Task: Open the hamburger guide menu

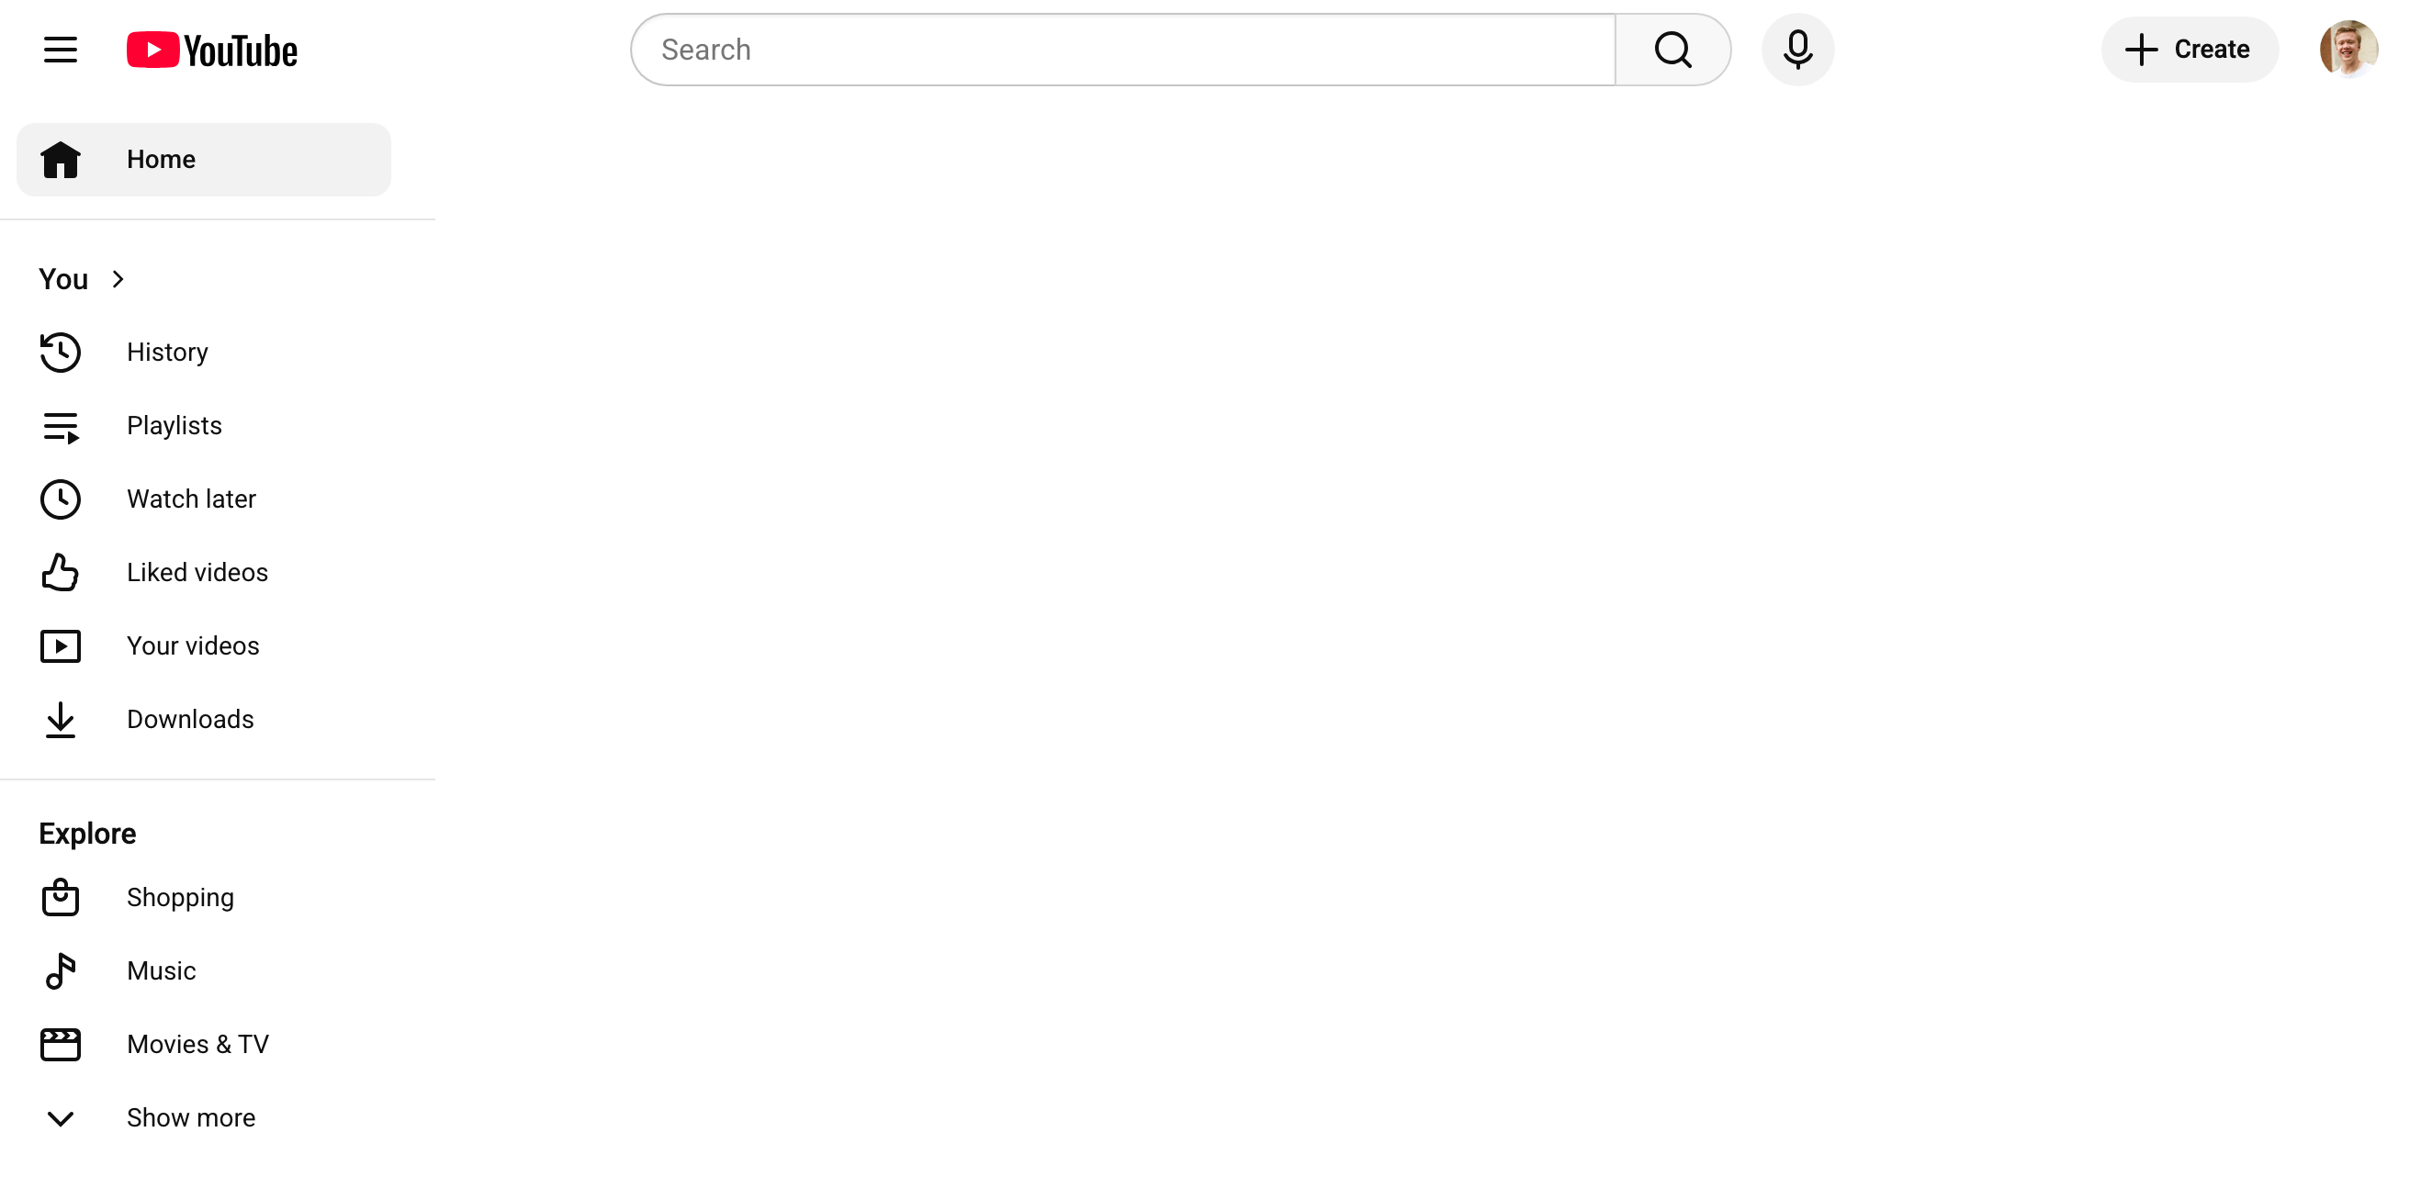Action: pyautogui.click(x=60, y=50)
